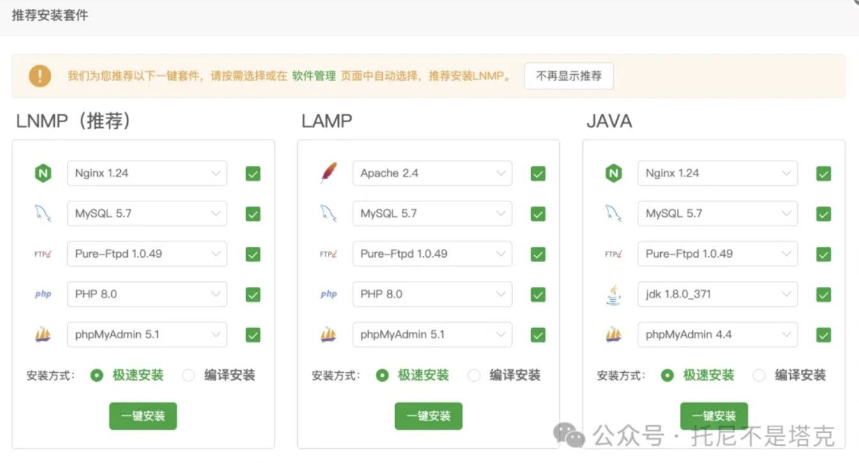The height and width of the screenshot is (463, 859).
Task: Uncheck Pure-Ftpd in LAMP column
Action: (x=538, y=255)
